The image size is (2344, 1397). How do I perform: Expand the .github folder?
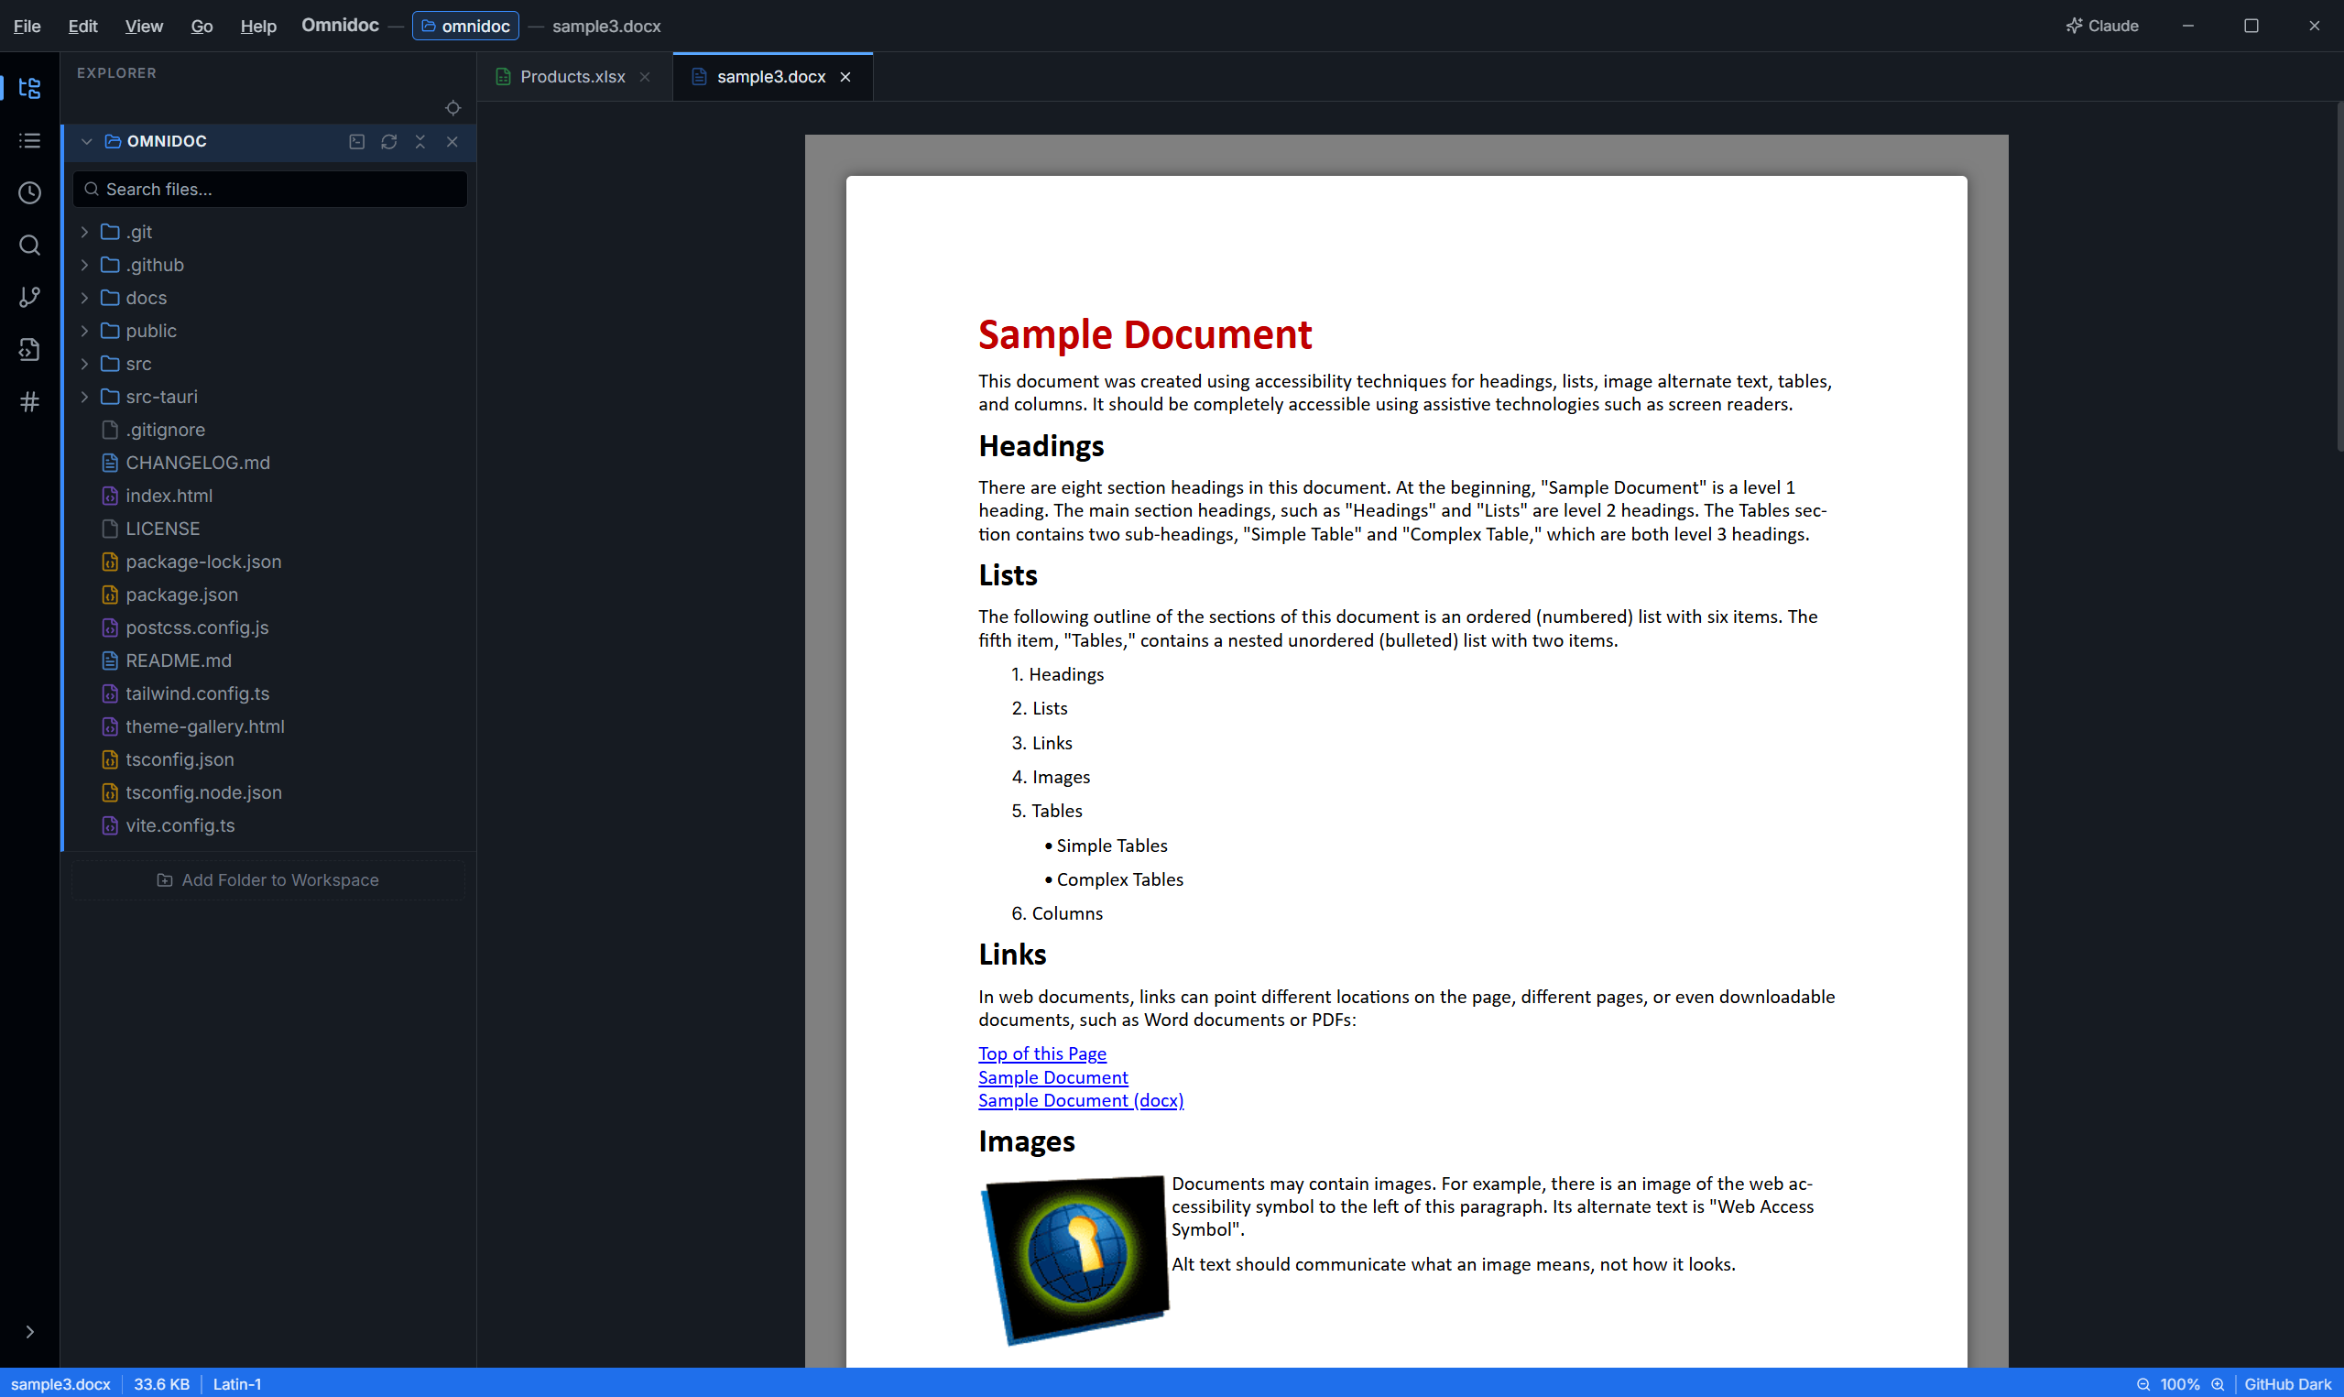coord(84,265)
